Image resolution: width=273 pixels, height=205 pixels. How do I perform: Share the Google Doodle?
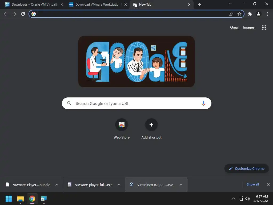[x=153, y=48]
